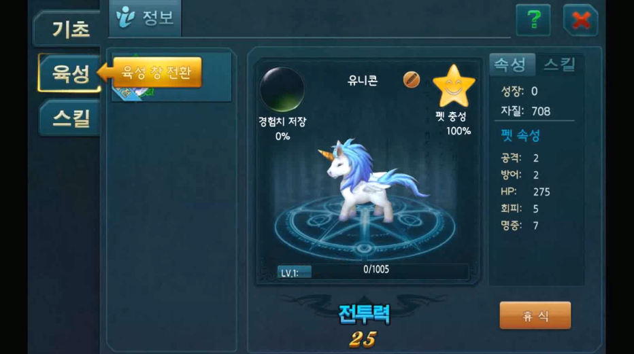
Task: Click the pencil rename icon beside 유니콘
Action: tap(411, 79)
